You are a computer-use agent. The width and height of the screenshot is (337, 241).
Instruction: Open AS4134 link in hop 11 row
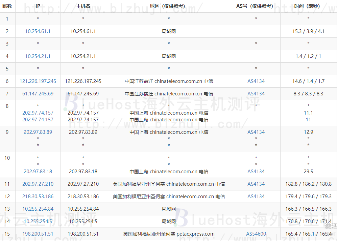coord(256,184)
